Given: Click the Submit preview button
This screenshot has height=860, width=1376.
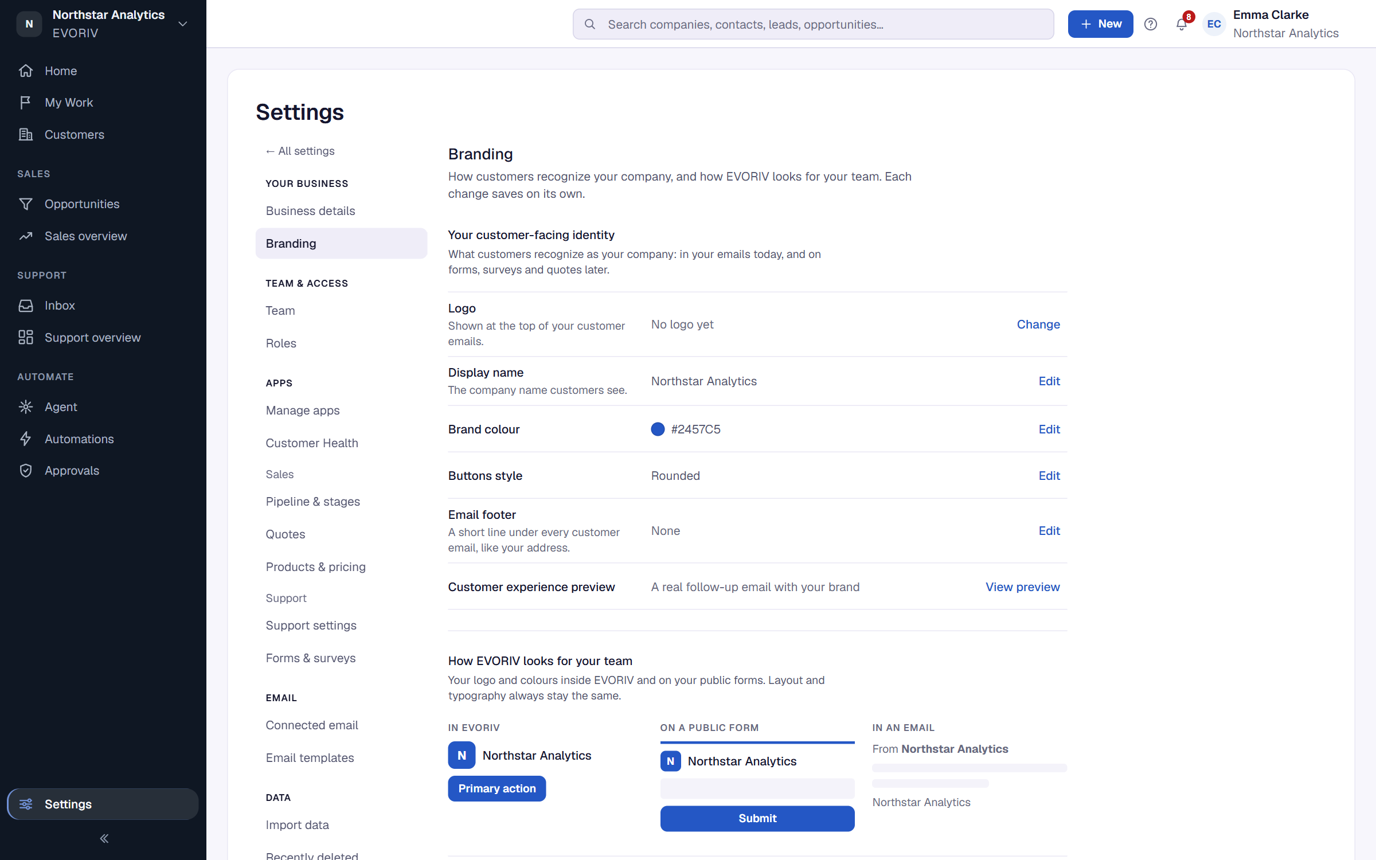Looking at the screenshot, I should point(757,819).
